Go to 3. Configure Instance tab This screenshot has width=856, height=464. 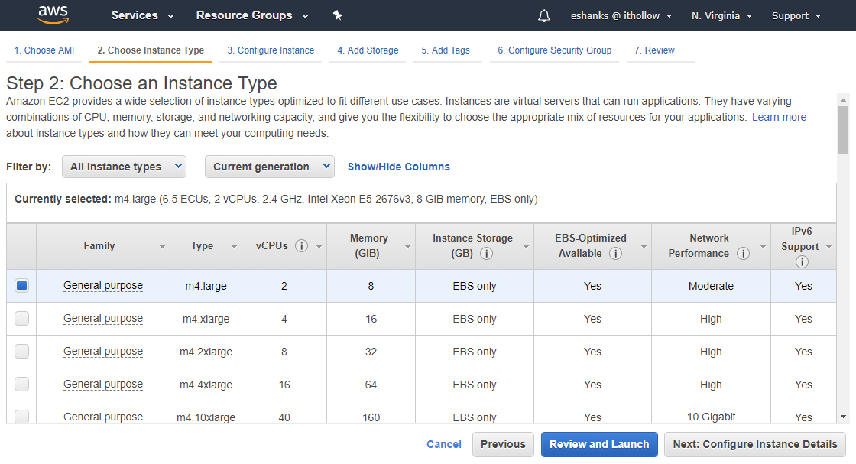click(271, 50)
